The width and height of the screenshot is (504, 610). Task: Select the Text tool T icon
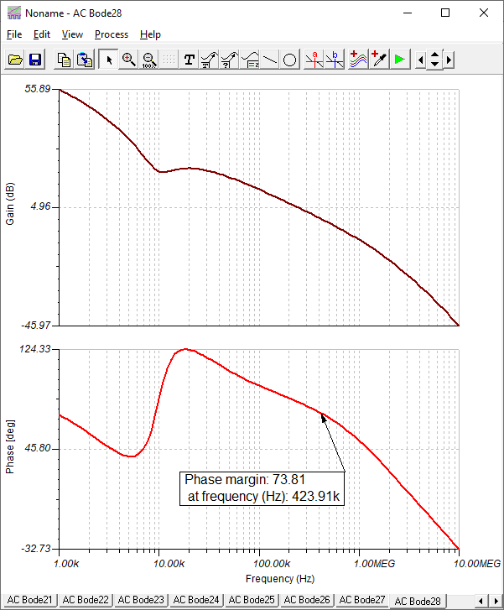click(x=189, y=60)
